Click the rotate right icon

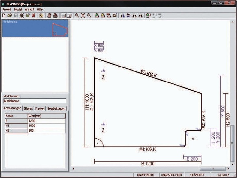(x=141, y=15)
